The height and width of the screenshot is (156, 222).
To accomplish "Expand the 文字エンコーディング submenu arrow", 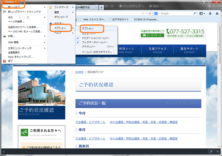I will point(45,48).
